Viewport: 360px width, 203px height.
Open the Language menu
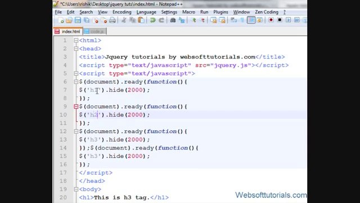coord(146,12)
